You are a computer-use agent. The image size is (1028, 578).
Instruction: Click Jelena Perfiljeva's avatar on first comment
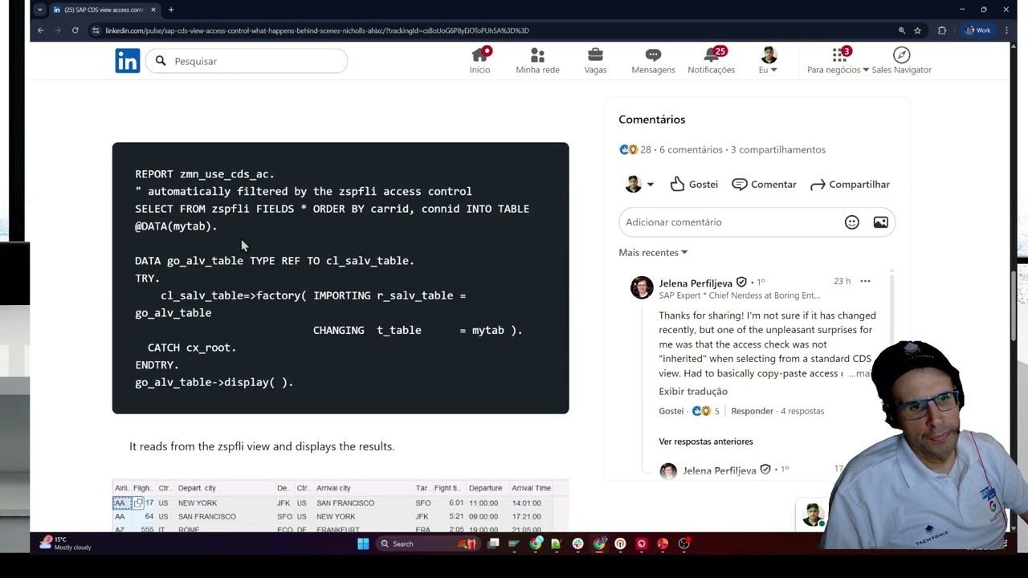(x=642, y=287)
